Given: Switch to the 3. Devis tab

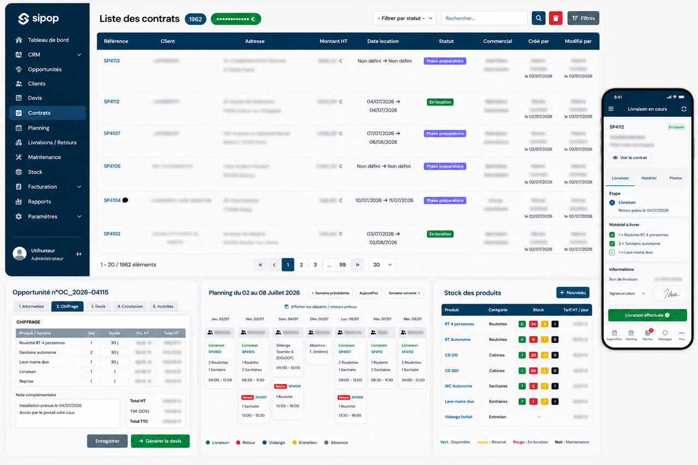Looking at the screenshot, I should point(98,306).
